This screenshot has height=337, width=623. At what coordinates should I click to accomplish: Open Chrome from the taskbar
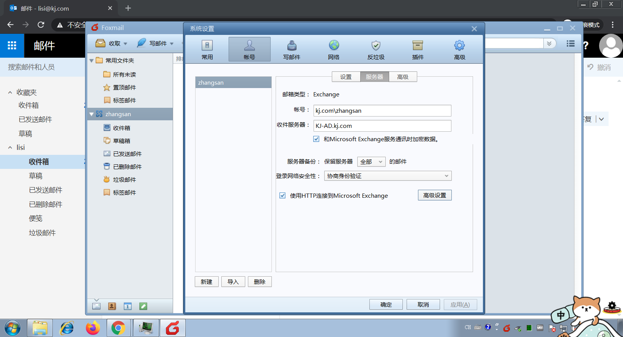coord(118,328)
